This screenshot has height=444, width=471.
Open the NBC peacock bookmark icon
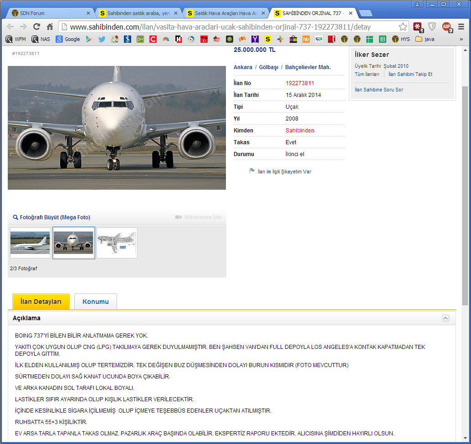tap(166, 39)
